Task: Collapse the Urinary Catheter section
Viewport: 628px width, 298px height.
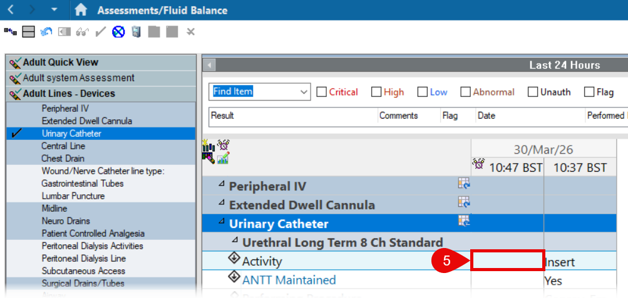Action: coord(221,221)
